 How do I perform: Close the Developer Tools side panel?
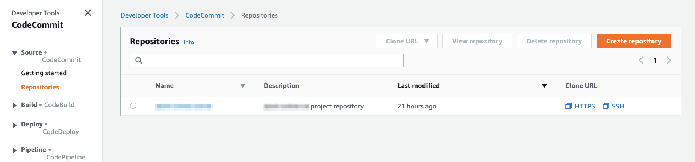(x=88, y=13)
